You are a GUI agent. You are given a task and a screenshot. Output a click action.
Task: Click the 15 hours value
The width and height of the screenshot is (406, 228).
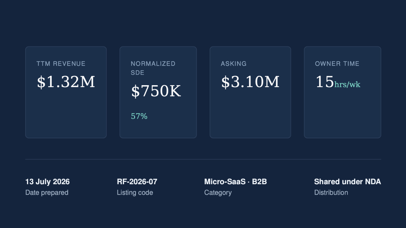pos(324,82)
